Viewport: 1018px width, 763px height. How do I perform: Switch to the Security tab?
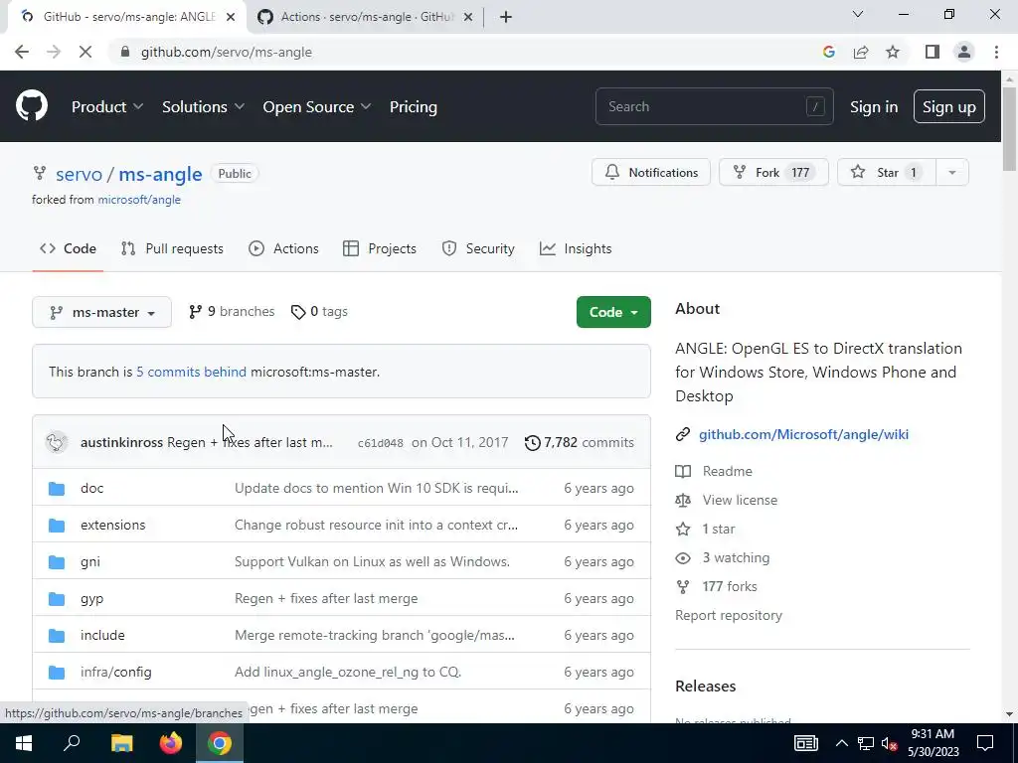pyautogui.click(x=478, y=248)
